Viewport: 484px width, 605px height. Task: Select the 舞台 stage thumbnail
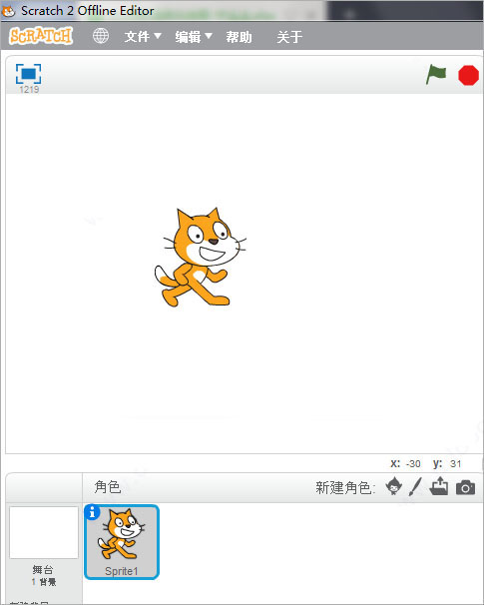point(44,532)
